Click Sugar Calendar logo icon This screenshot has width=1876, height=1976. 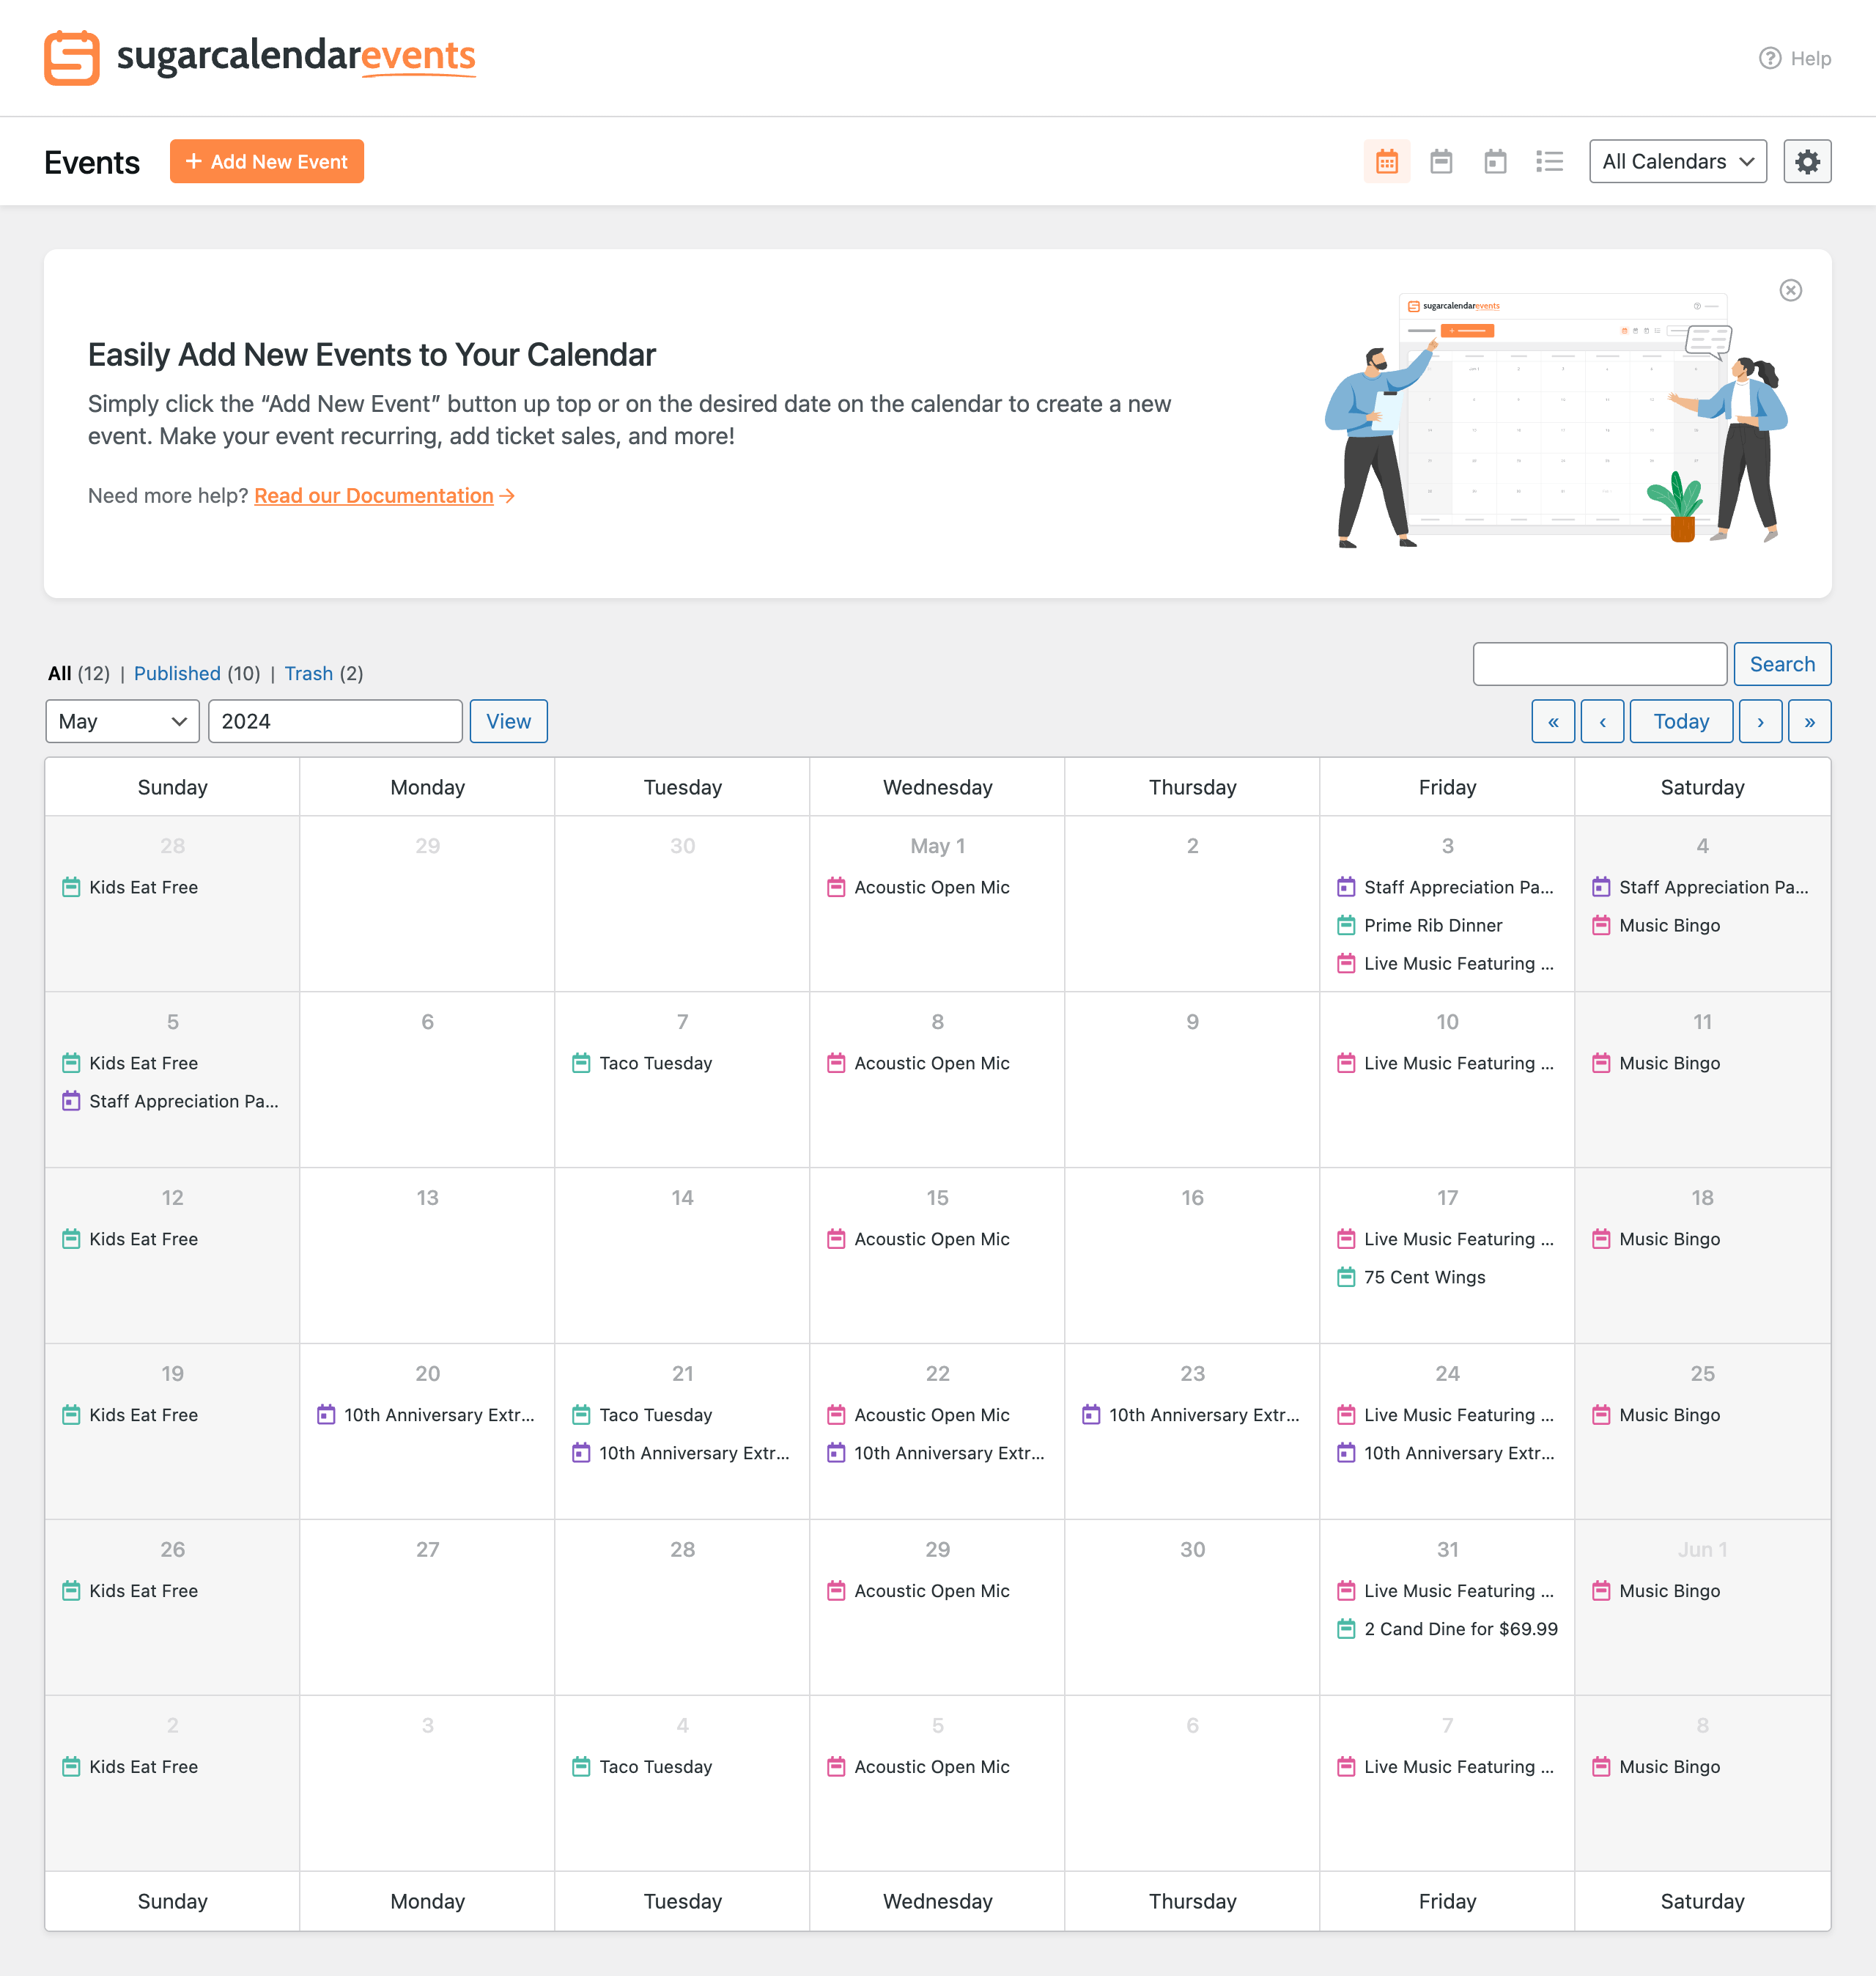pyautogui.click(x=71, y=58)
